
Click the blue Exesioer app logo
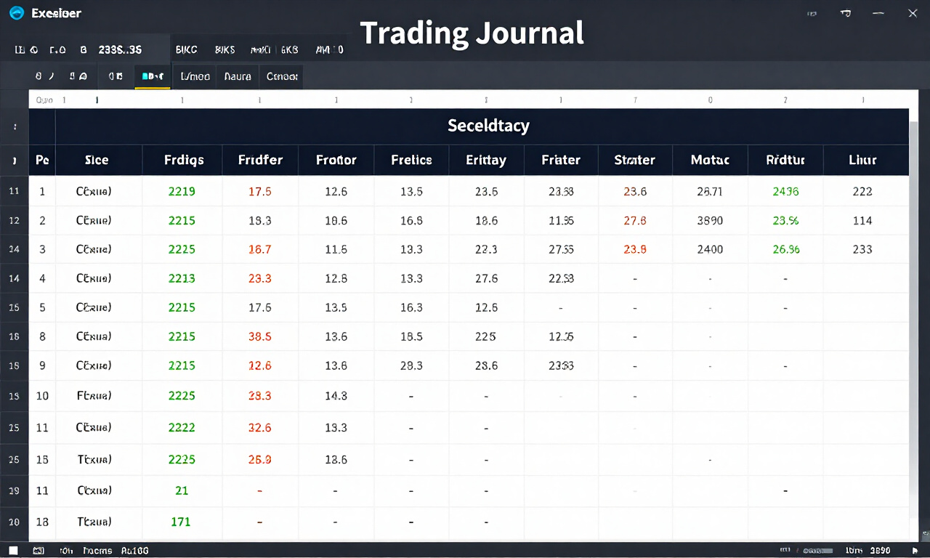(x=16, y=13)
